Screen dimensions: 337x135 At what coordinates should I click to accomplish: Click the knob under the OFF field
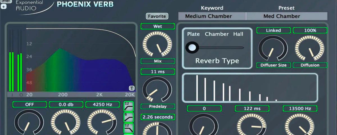29,123
